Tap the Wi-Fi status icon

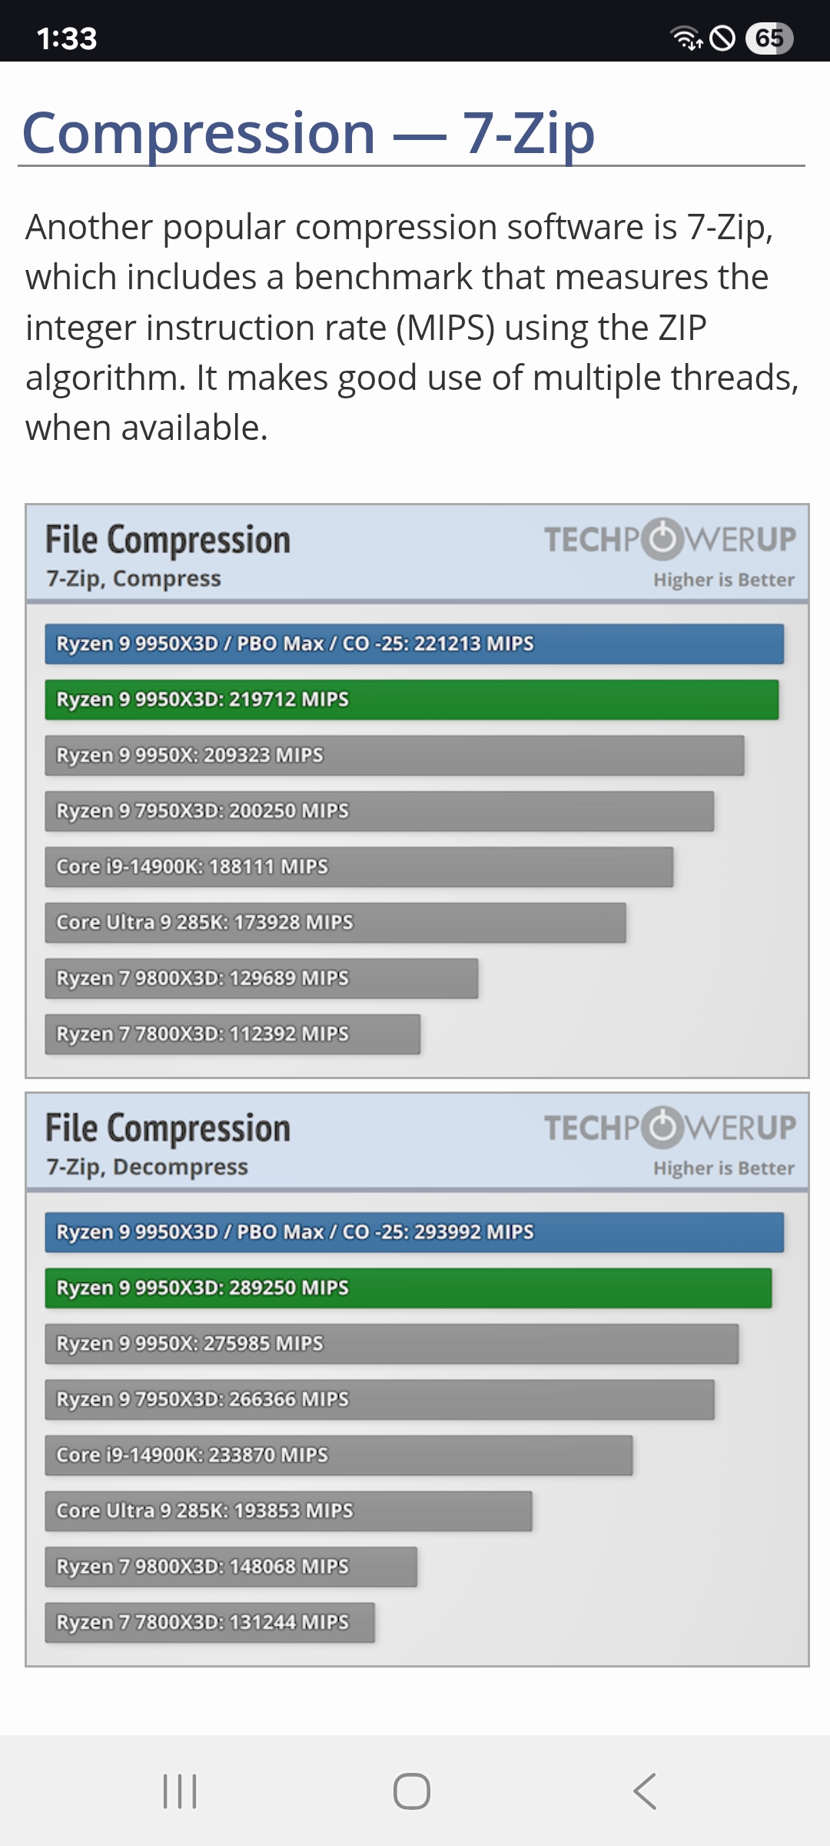point(685,38)
